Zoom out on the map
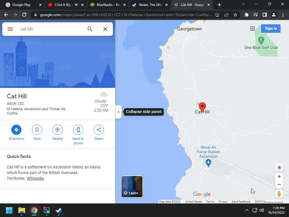 (279, 184)
